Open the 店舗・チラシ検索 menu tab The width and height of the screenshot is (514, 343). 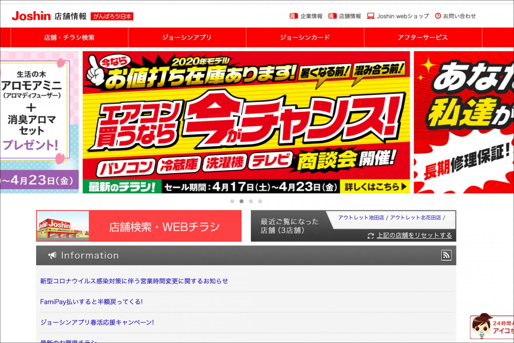coord(69,38)
